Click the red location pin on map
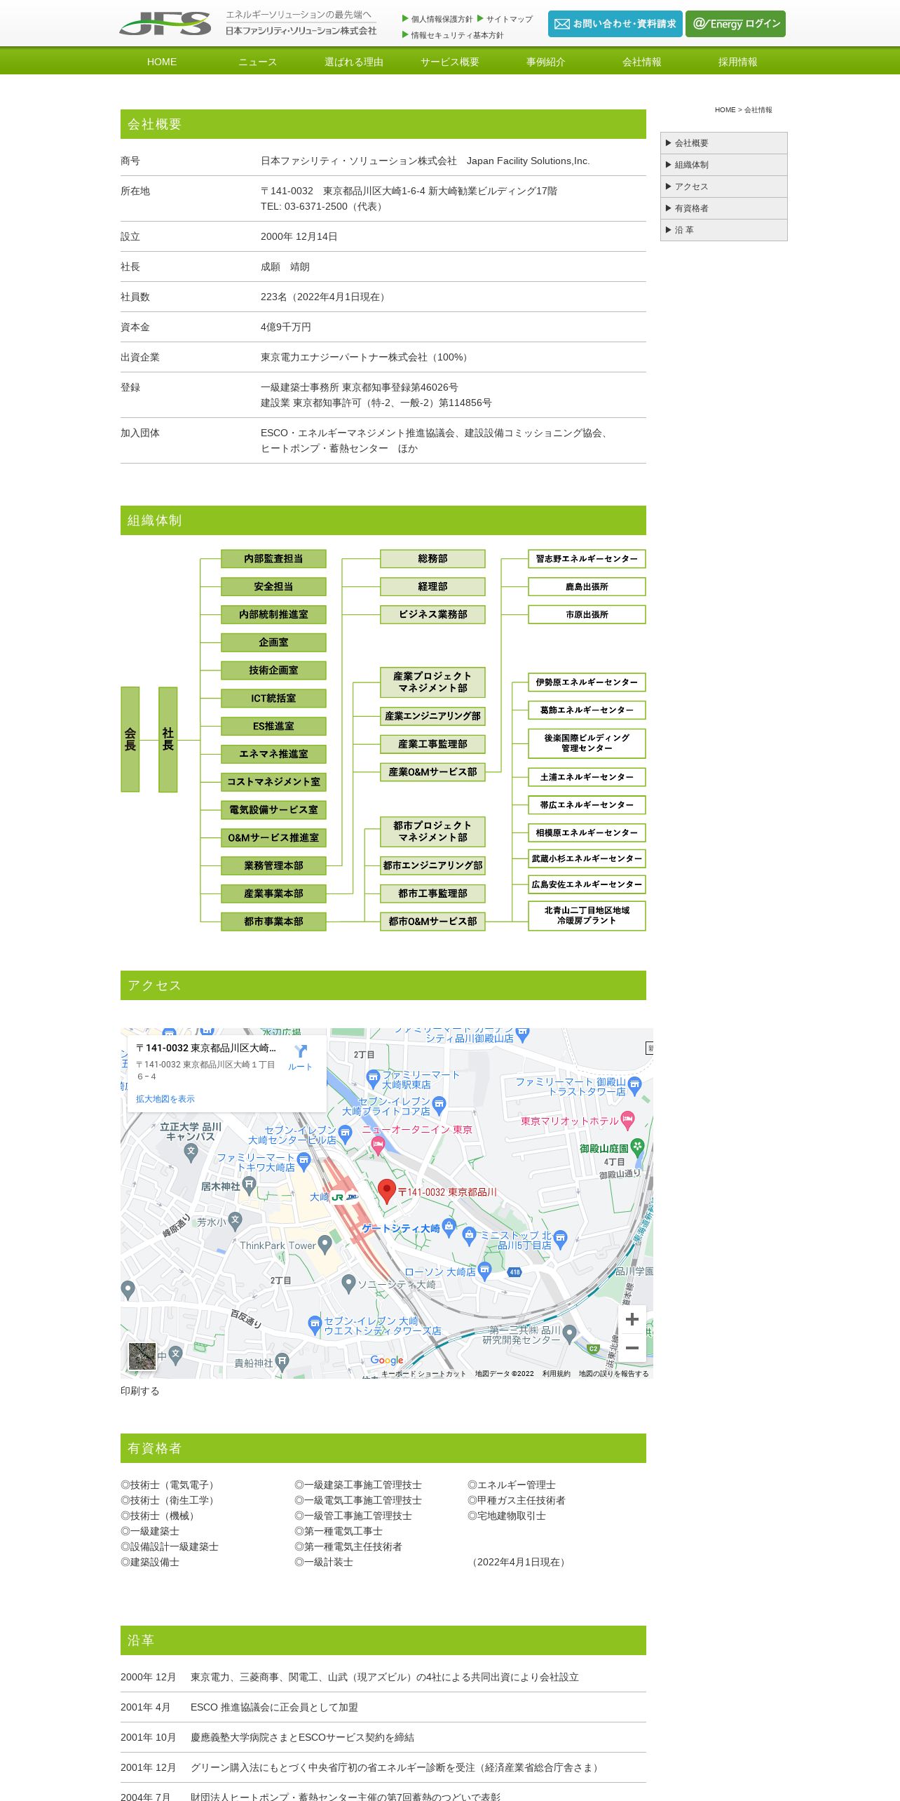Viewport: 900px width, 1801px height. coord(386,1191)
